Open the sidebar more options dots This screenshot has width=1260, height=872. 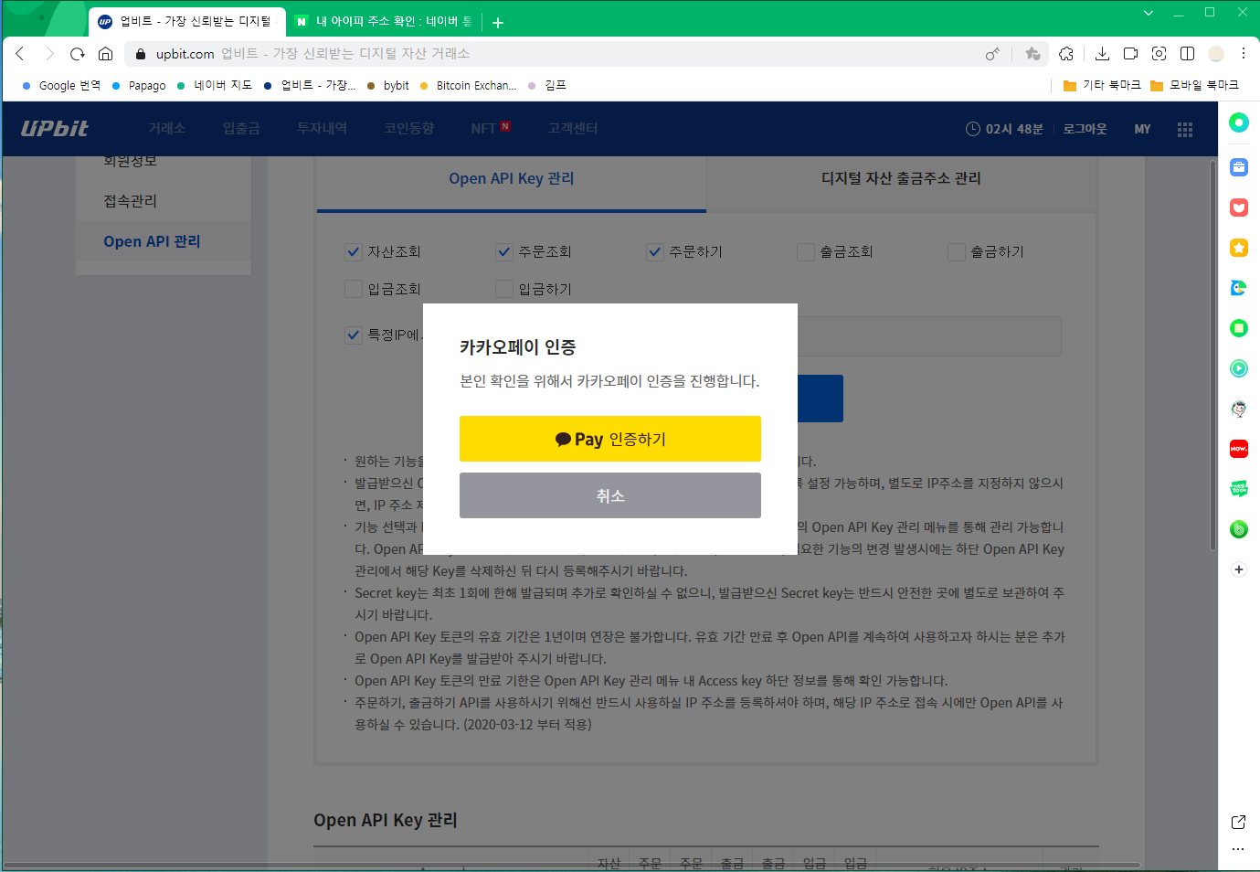[1238, 849]
